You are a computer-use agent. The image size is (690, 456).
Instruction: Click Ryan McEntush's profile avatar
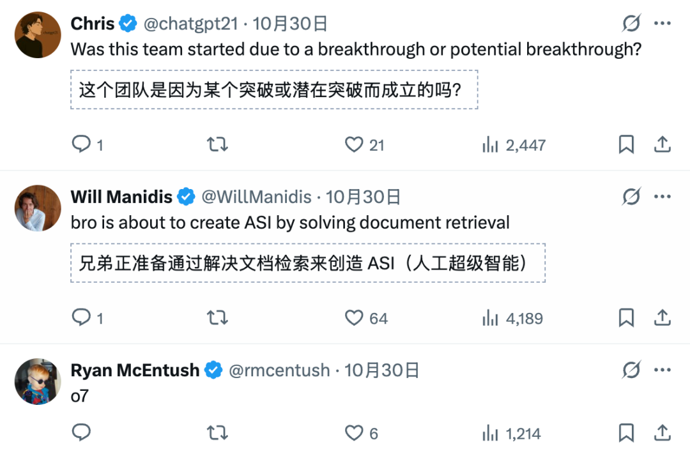(38, 381)
